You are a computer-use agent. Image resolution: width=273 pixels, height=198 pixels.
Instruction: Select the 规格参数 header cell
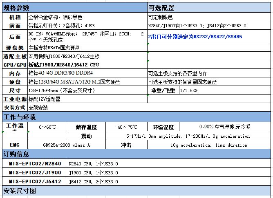coord(75,8)
